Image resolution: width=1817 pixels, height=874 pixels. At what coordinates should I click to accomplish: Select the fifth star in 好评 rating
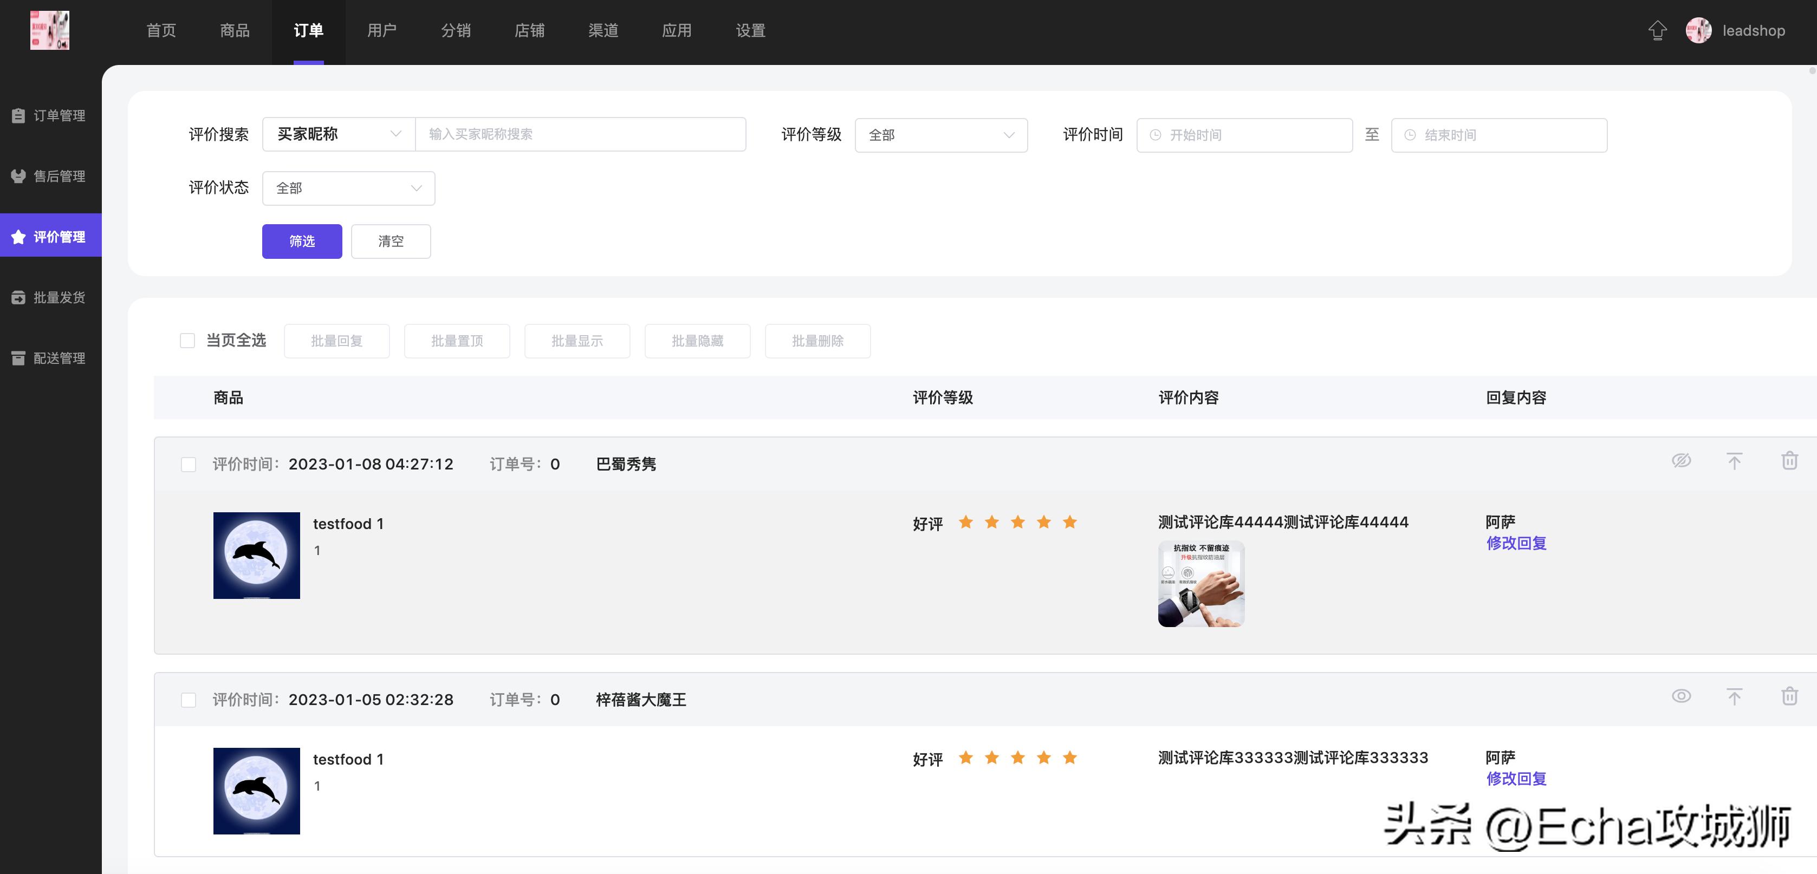(x=1069, y=521)
